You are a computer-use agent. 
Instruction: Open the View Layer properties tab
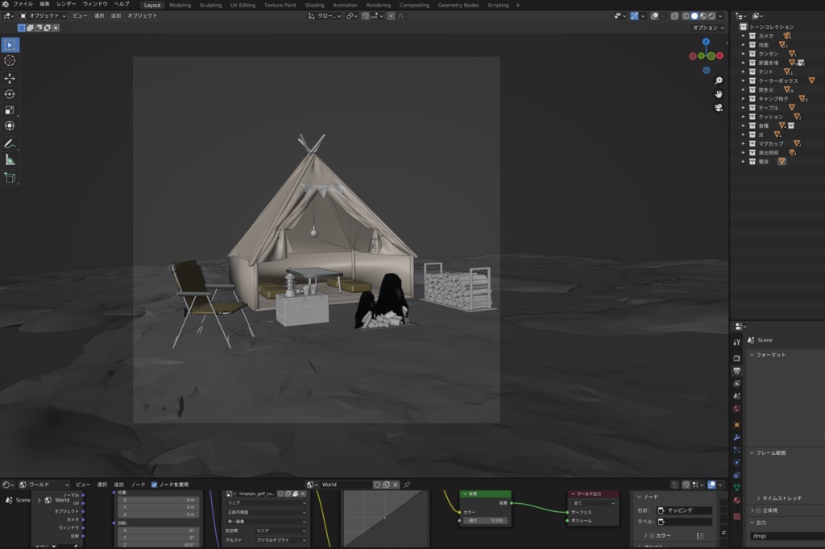tap(736, 383)
